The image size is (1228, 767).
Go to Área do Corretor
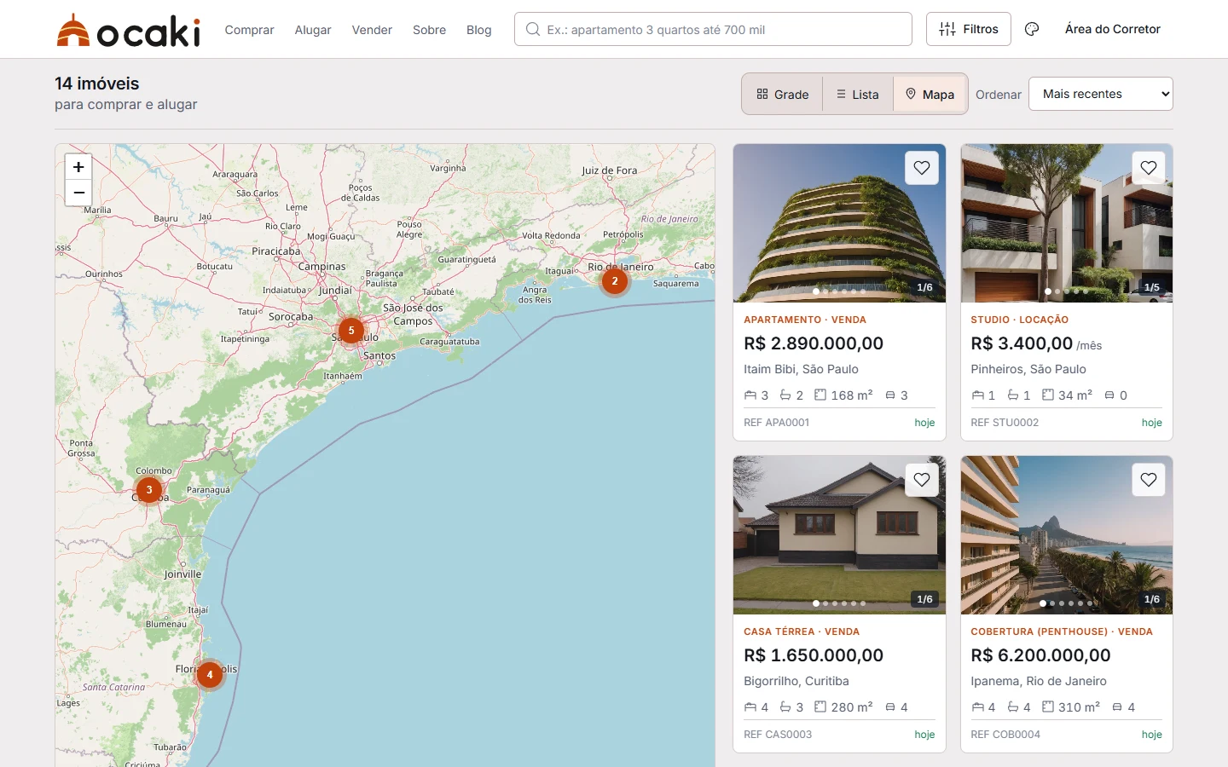click(1113, 29)
